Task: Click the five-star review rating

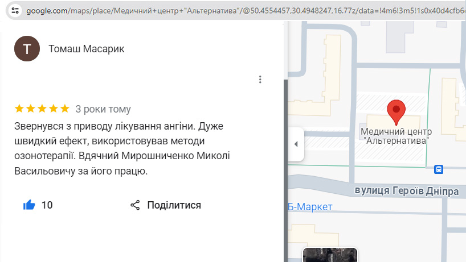Action: coord(42,109)
